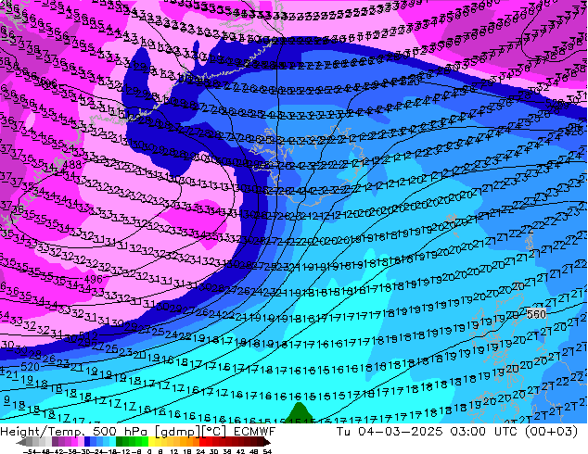Click the forecast step "(00+03)"
The height and width of the screenshot is (454, 588).
[x=551, y=432]
